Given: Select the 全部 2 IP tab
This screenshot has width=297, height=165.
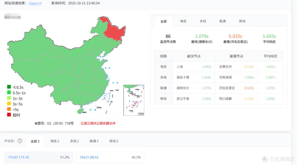Looking at the screenshot, I should [x=35, y=141].
